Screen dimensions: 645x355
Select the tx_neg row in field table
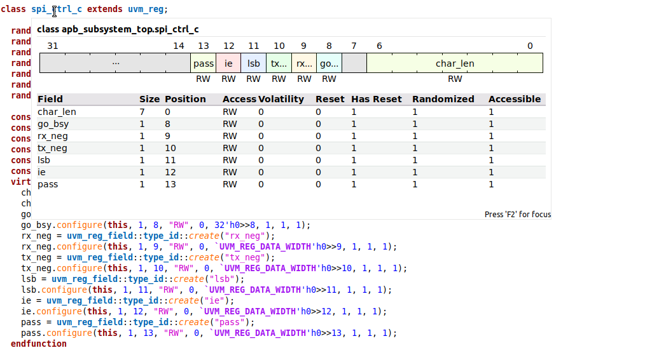tap(52, 148)
